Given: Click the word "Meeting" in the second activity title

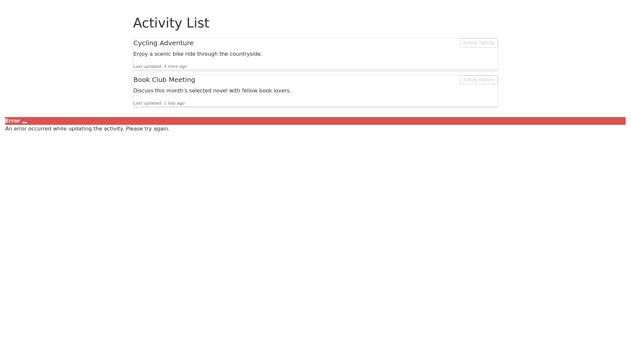Looking at the screenshot, I should (182, 80).
